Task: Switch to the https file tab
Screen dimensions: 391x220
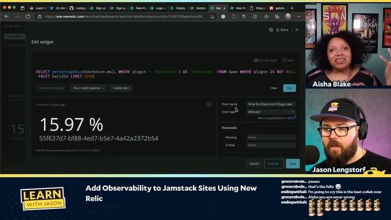Action: coord(258,8)
